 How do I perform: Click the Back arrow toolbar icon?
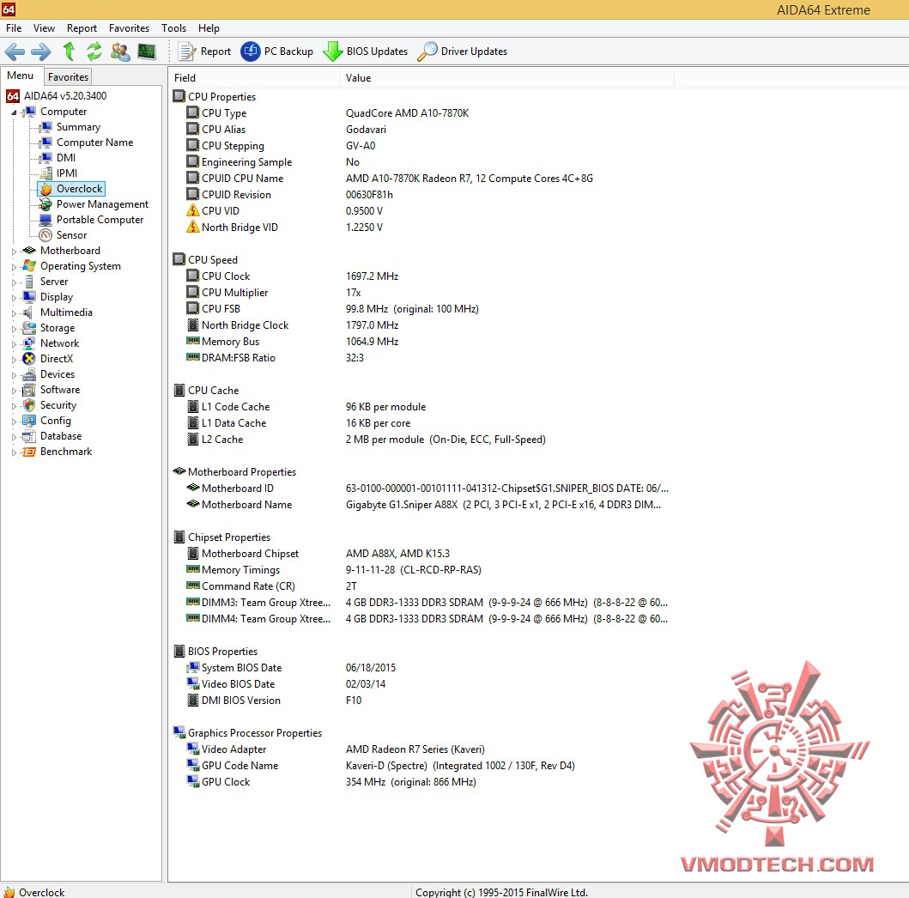[x=15, y=52]
